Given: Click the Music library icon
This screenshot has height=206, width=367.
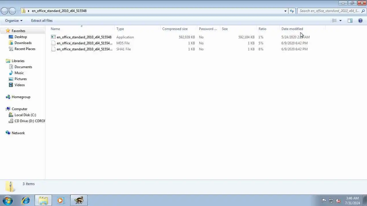Looking at the screenshot, I should click(11, 73).
